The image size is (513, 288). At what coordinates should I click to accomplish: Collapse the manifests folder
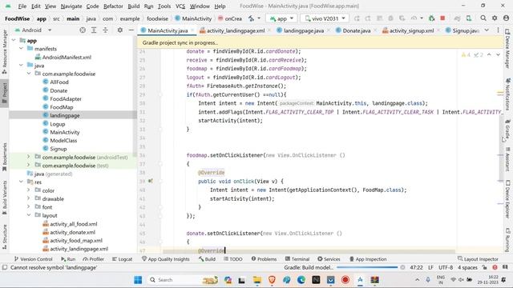22,49
